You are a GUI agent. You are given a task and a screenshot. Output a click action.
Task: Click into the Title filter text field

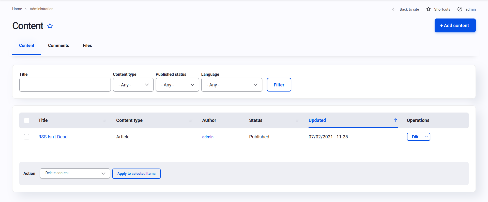[x=65, y=85]
